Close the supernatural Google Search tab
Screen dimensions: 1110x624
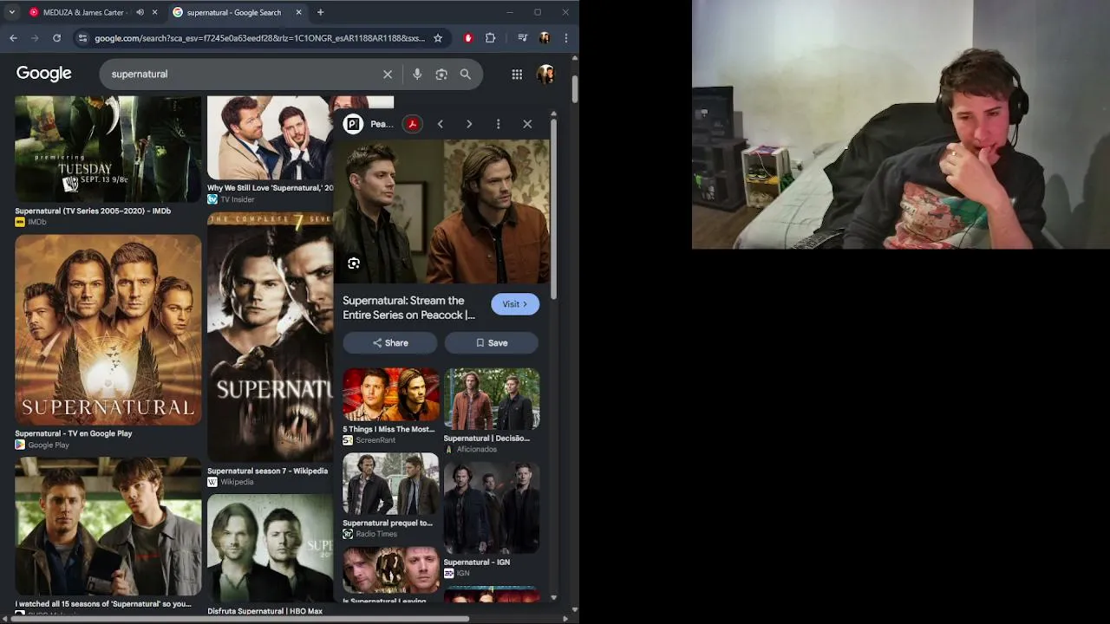point(299,12)
